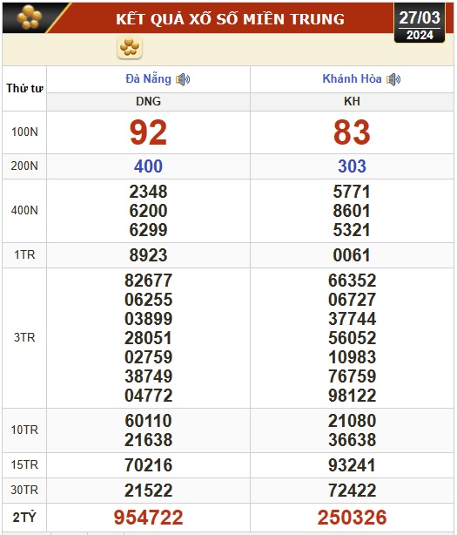Image resolution: width=457 pixels, height=535 pixels.
Task: Click the number 6299
Action: (x=148, y=230)
